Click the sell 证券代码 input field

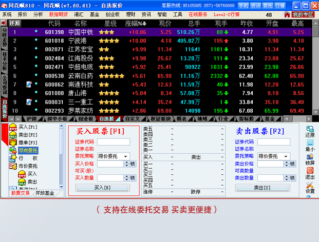274,142
